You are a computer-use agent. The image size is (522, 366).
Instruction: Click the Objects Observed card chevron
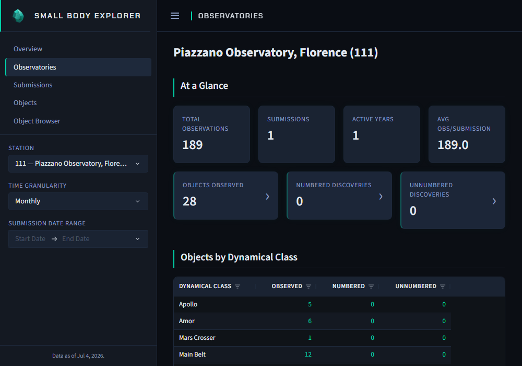click(x=267, y=197)
